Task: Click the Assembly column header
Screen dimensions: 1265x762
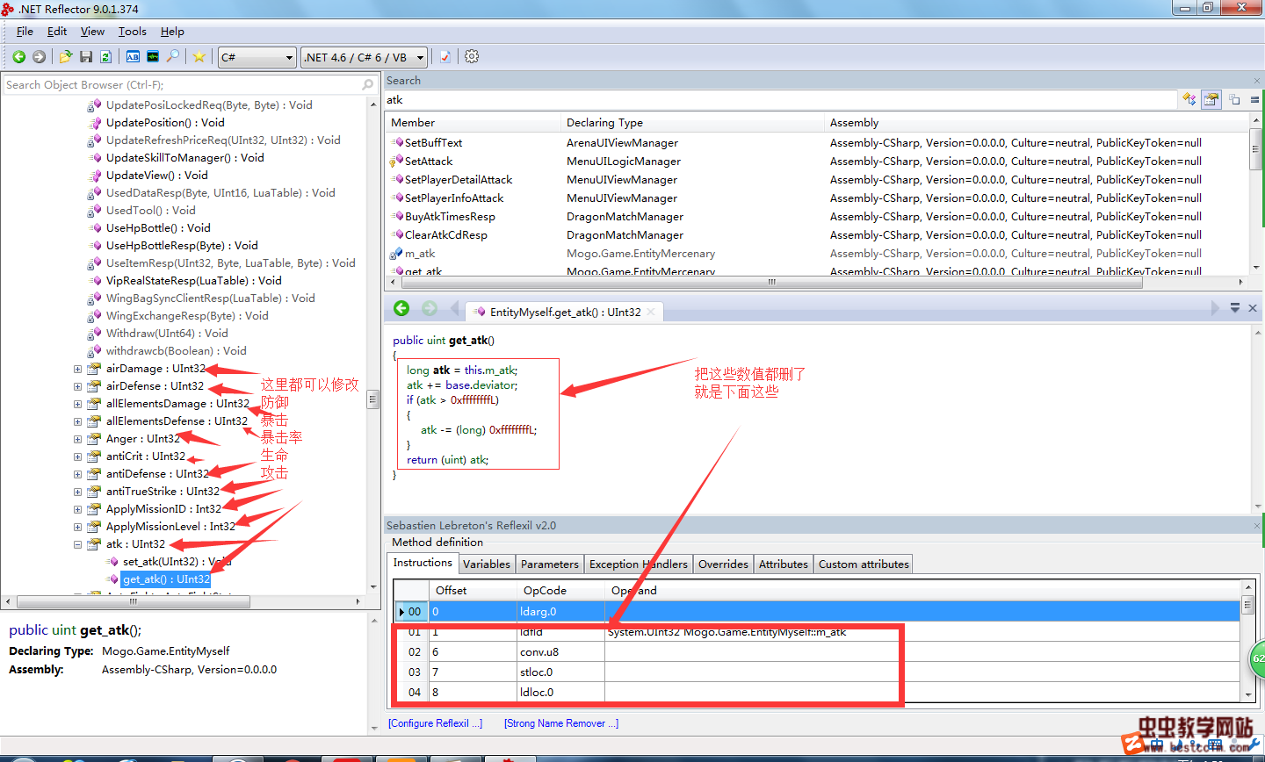Action: (x=1037, y=123)
